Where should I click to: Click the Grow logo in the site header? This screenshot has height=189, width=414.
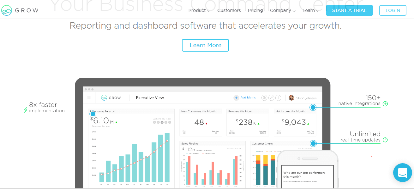[20, 10]
